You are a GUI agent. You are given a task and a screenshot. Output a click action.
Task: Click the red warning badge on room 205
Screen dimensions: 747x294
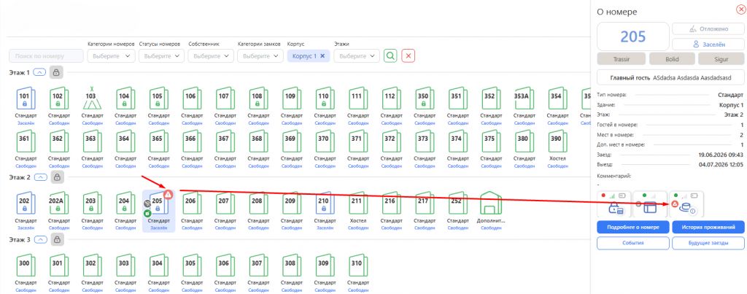click(x=169, y=194)
